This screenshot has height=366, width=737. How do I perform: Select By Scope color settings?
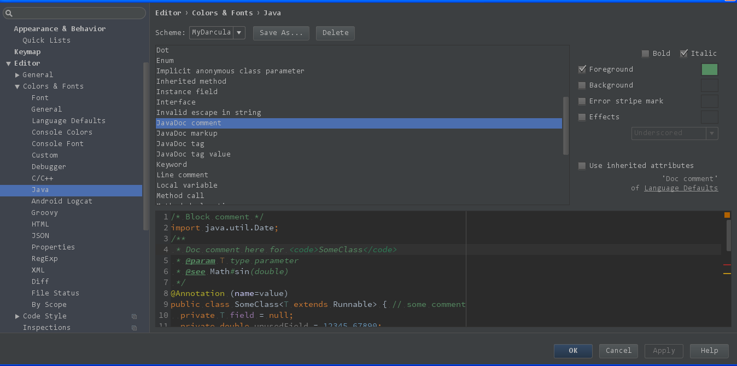[49, 305]
